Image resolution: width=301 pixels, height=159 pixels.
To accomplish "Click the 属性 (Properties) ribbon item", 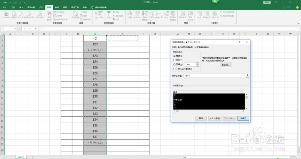I will [x=83, y=16].
